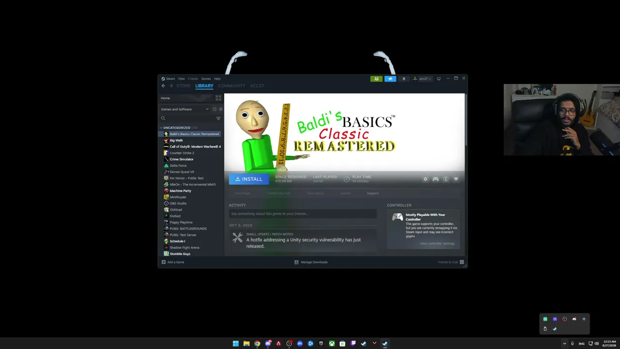Image resolution: width=620 pixels, height=349 pixels.
Task: Open the Games menu
Action: pos(206,79)
